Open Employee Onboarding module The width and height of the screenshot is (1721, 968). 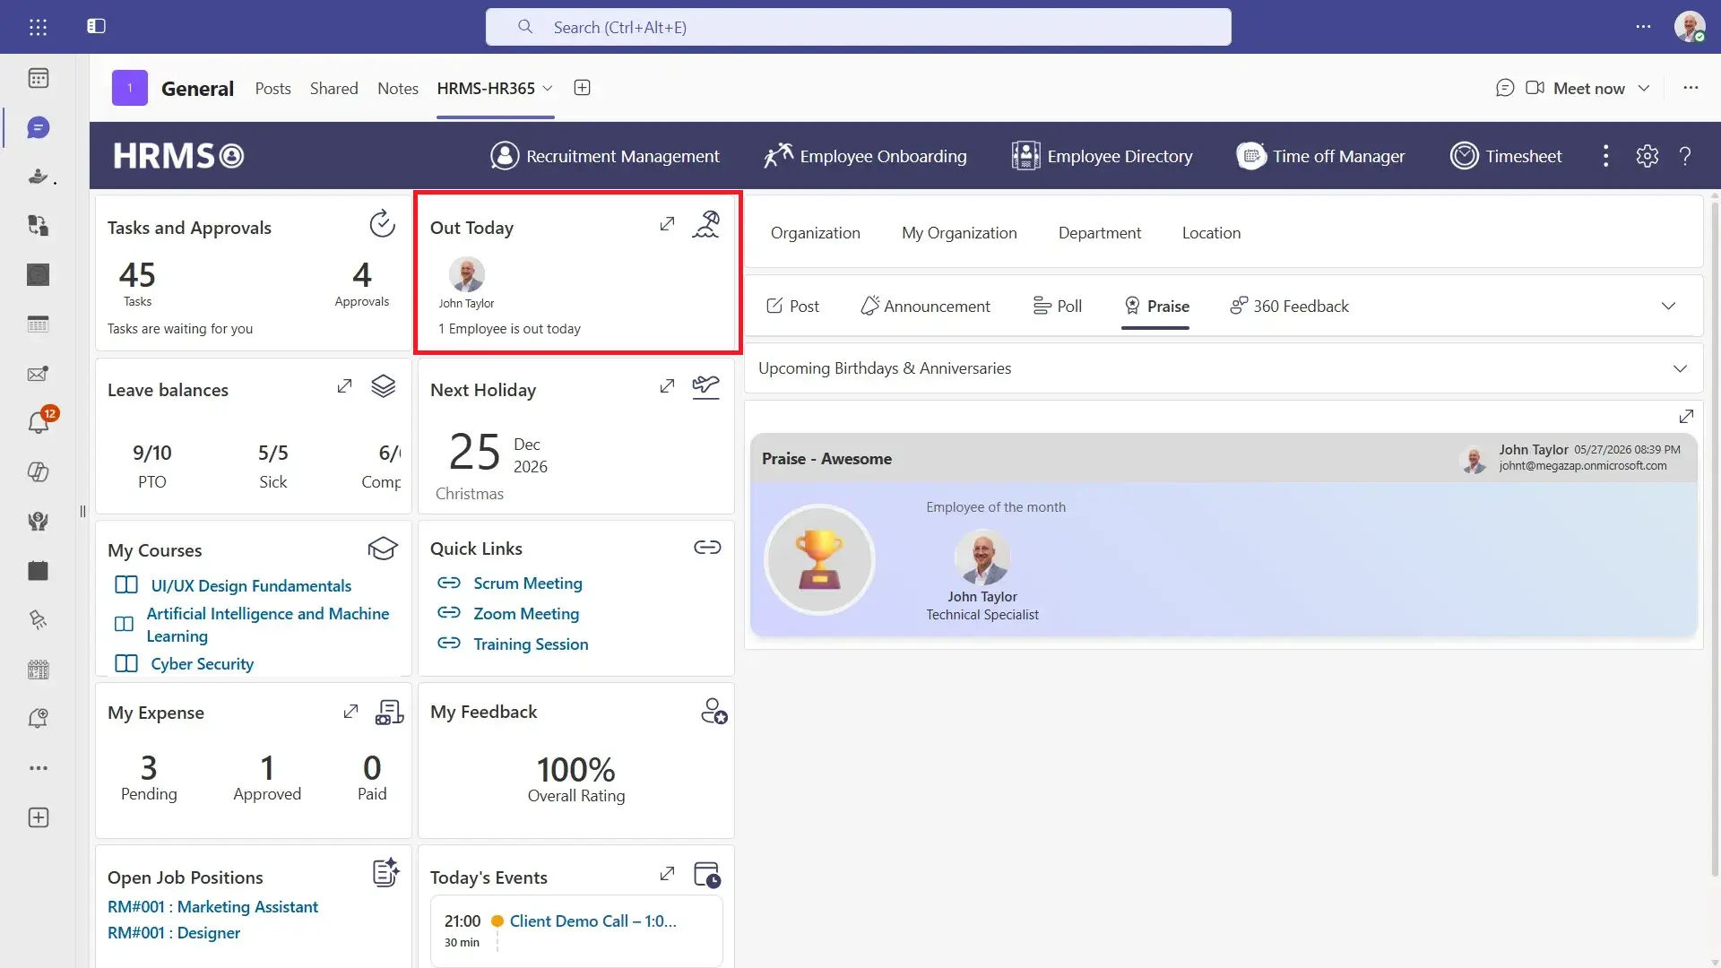click(x=865, y=156)
